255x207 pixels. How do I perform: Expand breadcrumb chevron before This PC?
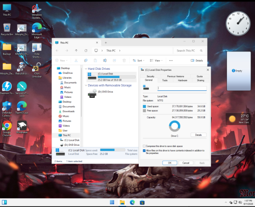102,50
